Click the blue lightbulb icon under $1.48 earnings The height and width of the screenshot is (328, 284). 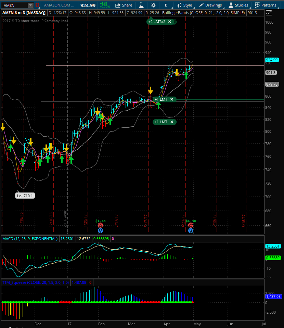pos(191,230)
